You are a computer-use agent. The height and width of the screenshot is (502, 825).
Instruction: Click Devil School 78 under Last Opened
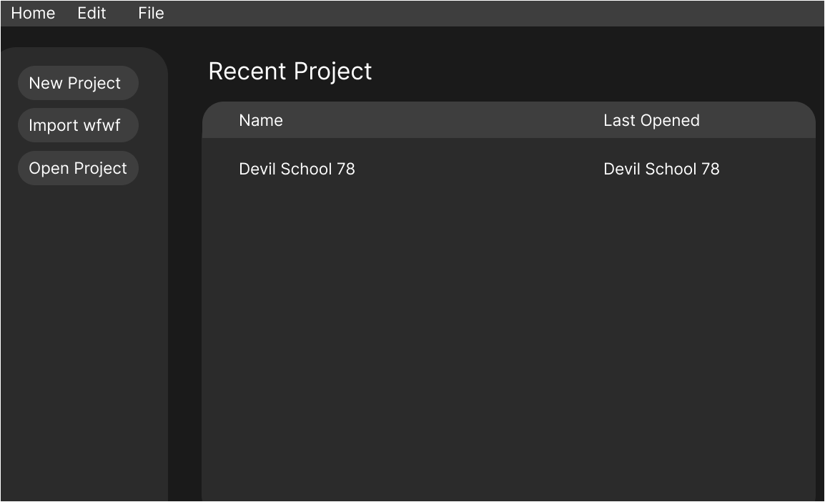tap(661, 169)
